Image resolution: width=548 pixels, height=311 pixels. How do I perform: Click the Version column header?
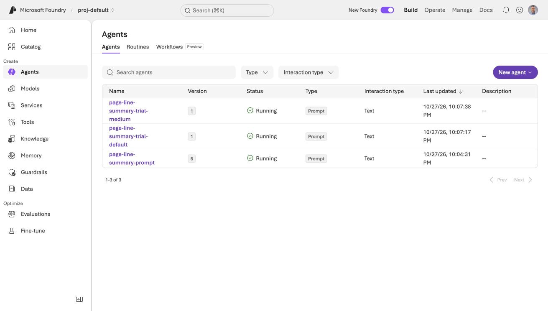197,91
